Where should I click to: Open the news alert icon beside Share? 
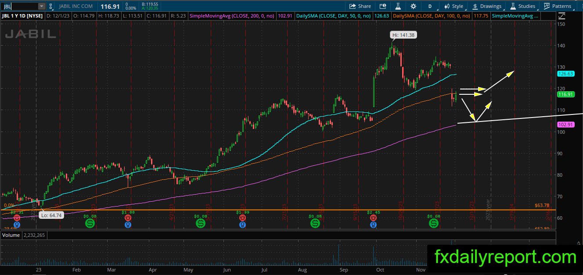[383, 6]
